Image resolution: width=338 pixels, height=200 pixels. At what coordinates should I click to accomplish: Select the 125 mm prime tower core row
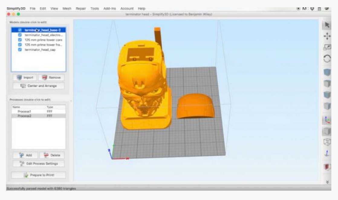click(x=39, y=40)
